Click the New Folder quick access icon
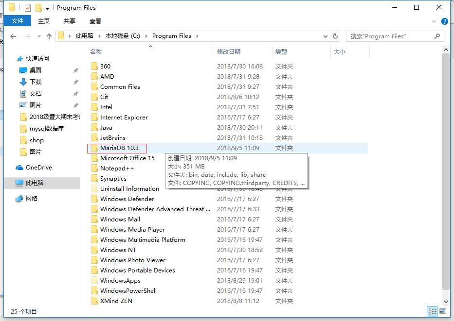This screenshot has height=321, width=454. click(x=38, y=7)
